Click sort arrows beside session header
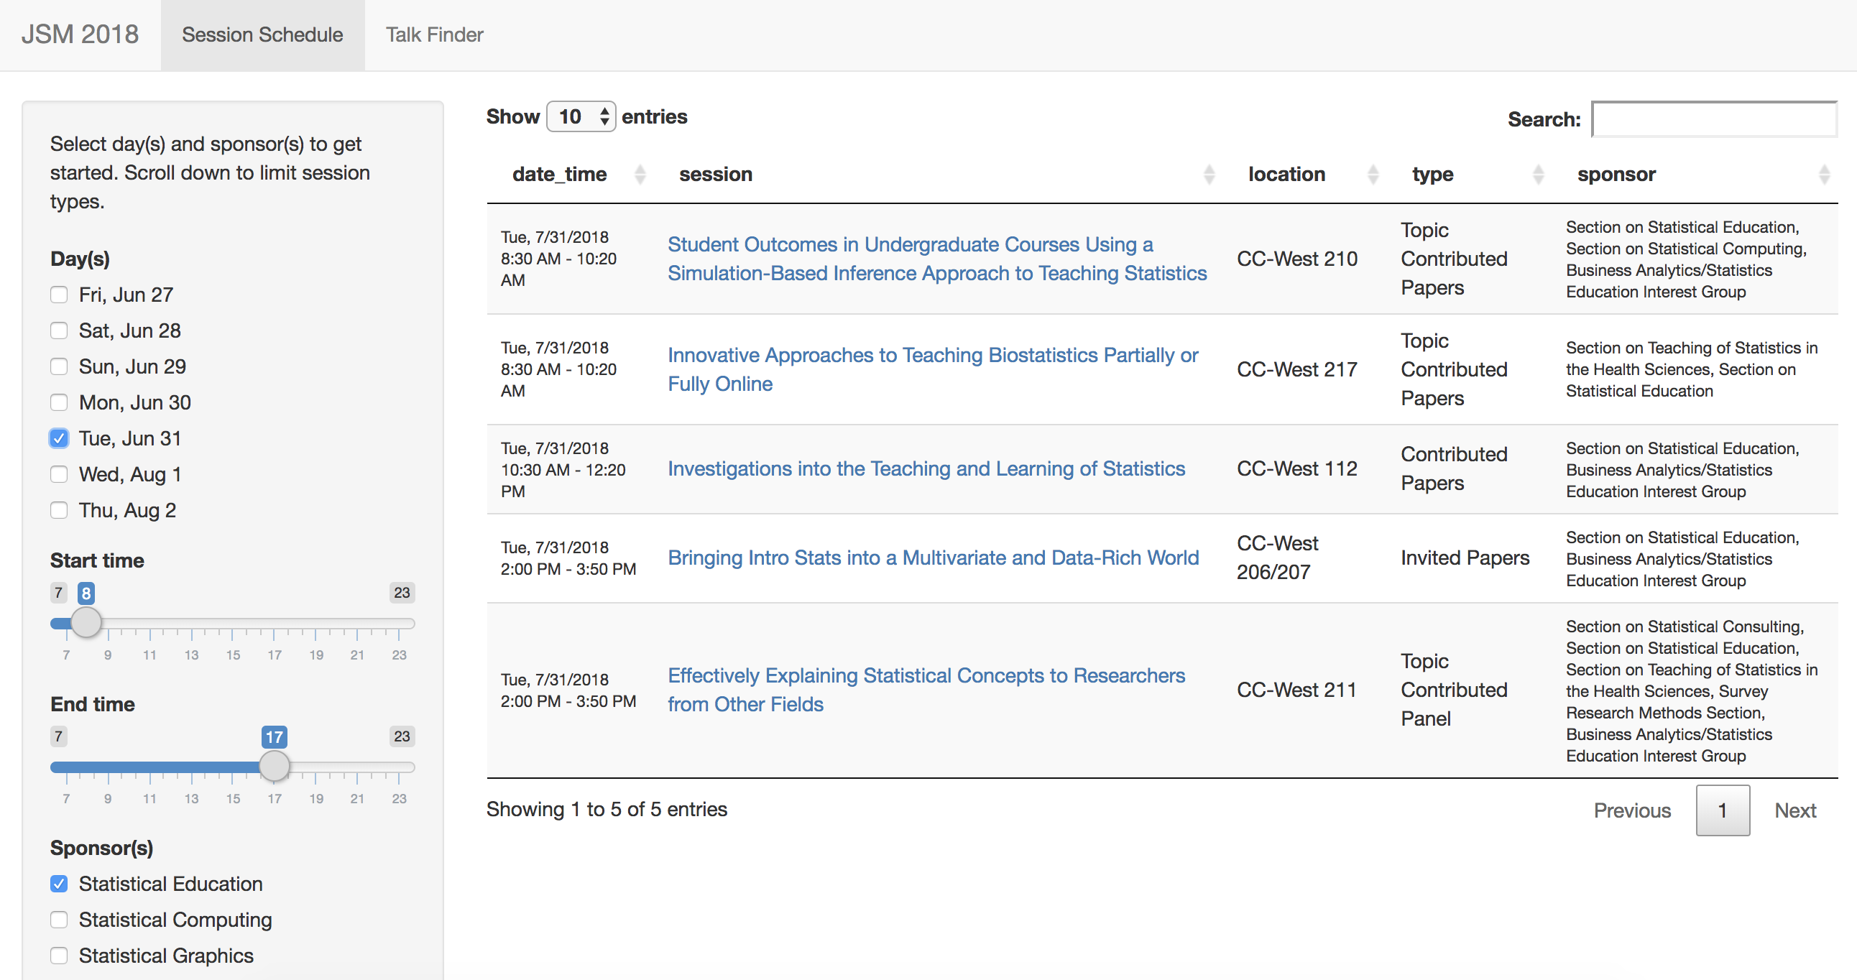This screenshot has width=1857, height=980. click(x=1209, y=175)
